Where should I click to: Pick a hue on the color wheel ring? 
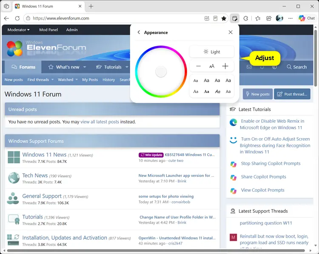pos(161,47)
